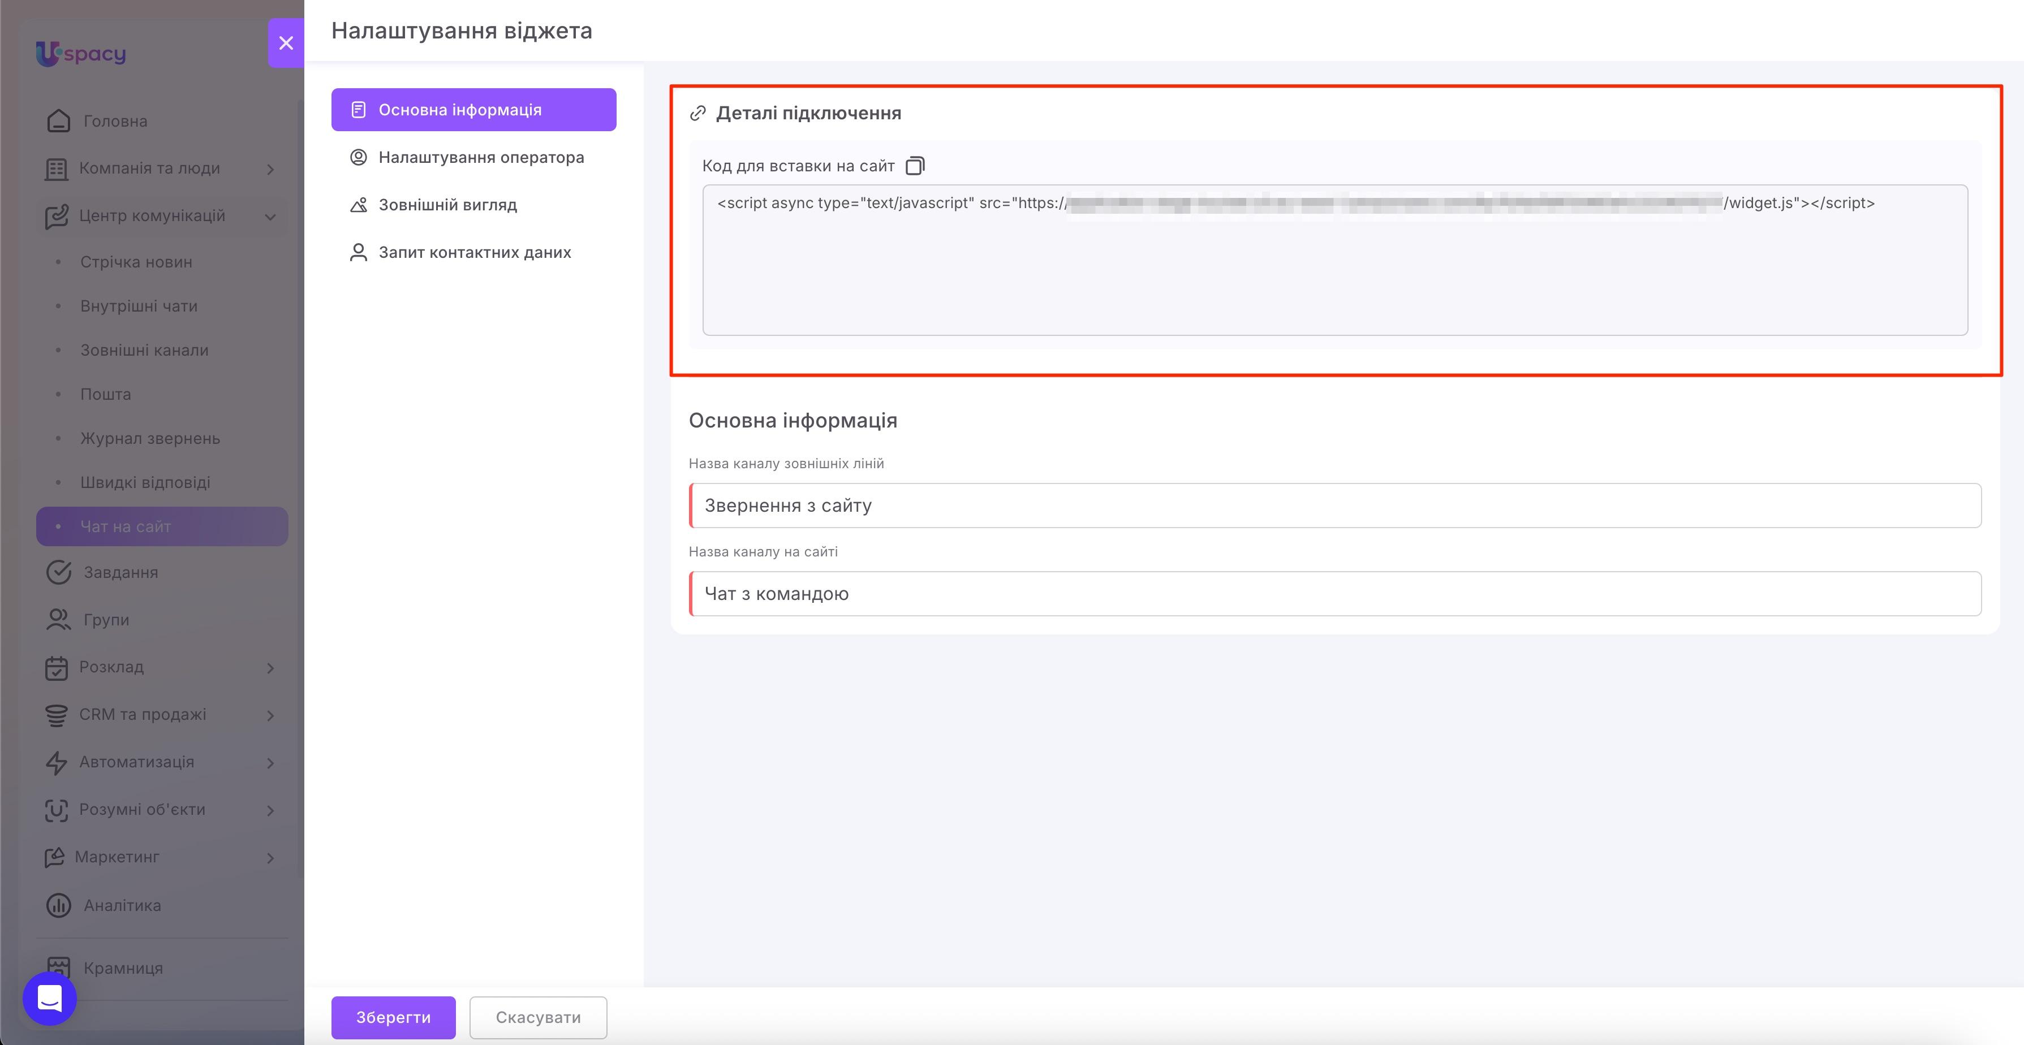
Task: Click the Аналітика chart icon
Action: (59, 905)
